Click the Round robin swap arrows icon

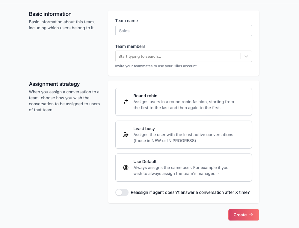[126, 102]
